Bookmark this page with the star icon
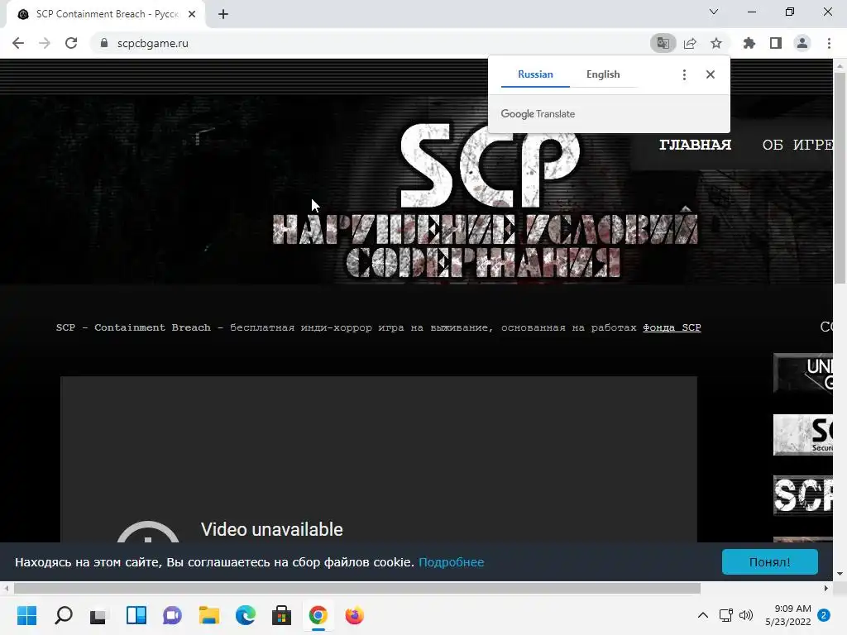 coord(716,43)
